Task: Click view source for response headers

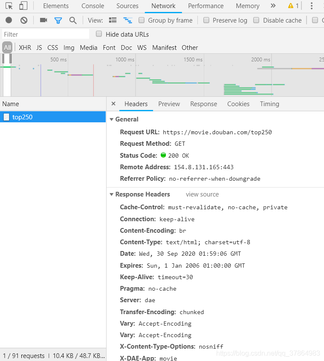Action: point(202,194)
